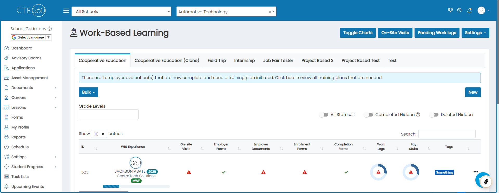
Task: Open the help question mark icon in header
Action: (x=459, y=10)
